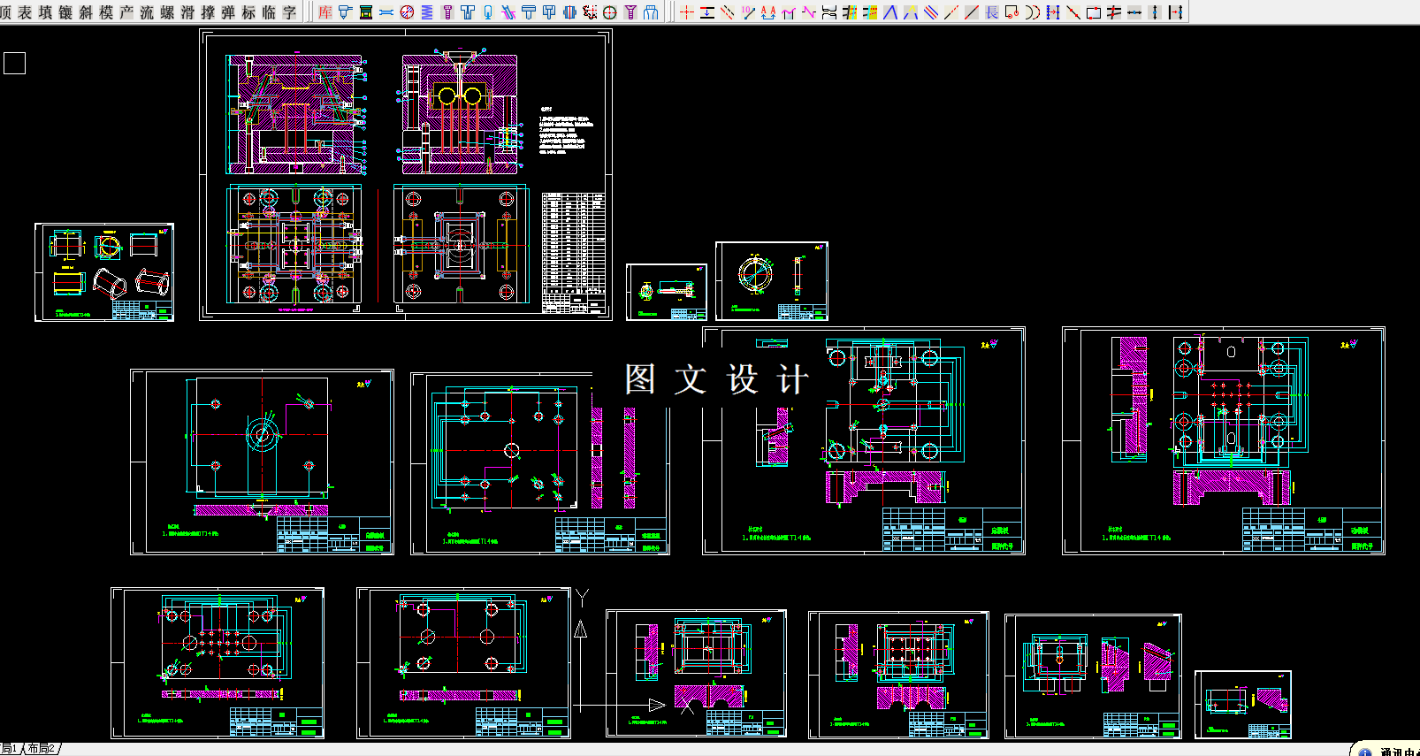The height and width of the screenshot is (756, 1420).
Task: Select the 撑 toolbar button
Action: pos(208,12)
